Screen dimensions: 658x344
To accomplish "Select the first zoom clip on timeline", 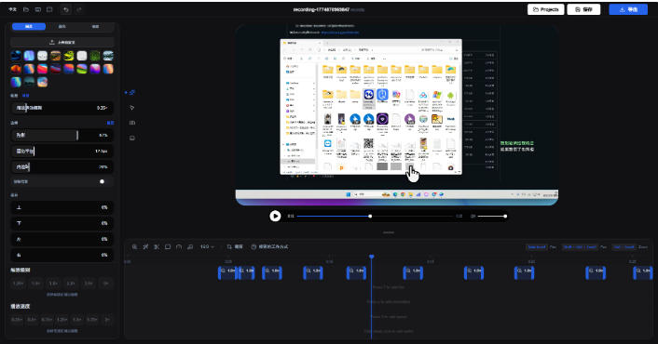I will [x=227, y=271].
